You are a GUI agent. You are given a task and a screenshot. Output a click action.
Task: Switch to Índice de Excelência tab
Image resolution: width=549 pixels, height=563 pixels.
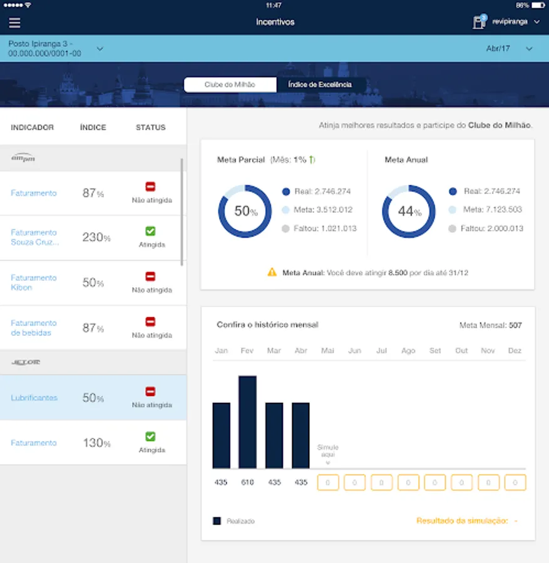pos(320,84)
